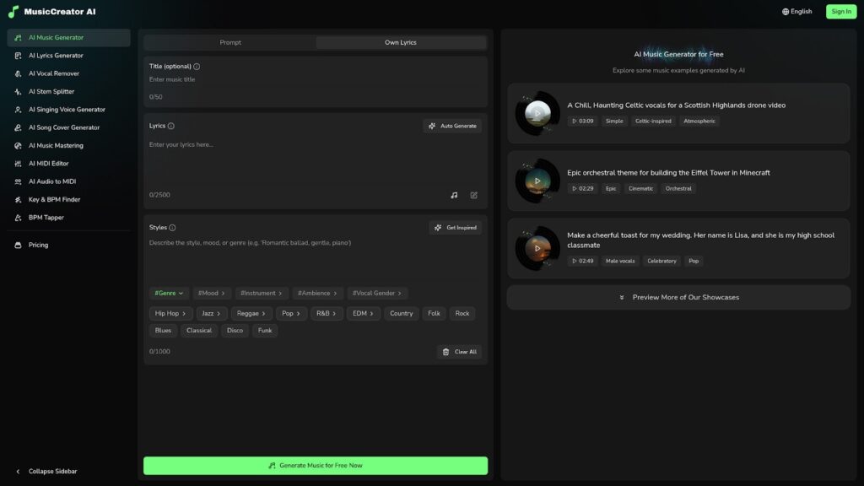864x486 pixels.
Task: Select the Country genre tag
Action: [401, 314]
